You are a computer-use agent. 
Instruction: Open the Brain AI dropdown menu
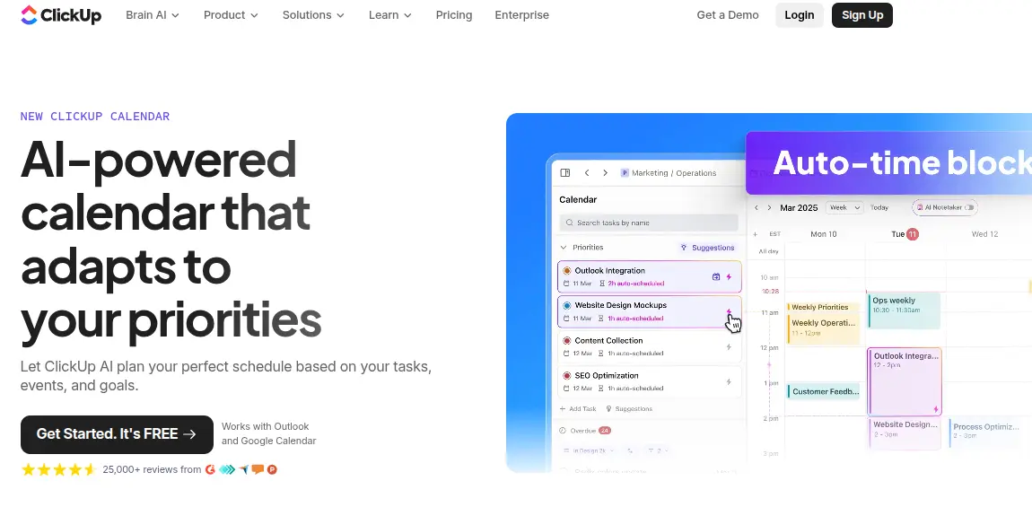coord(153,15)
